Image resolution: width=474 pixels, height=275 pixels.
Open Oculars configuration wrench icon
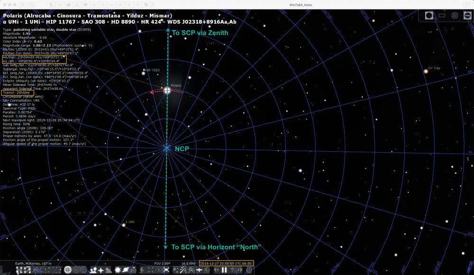466,16
